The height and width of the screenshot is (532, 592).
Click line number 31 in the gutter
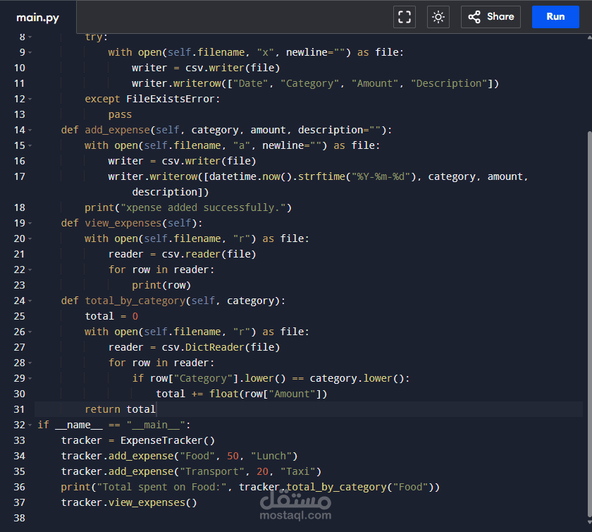pos(20,409)
